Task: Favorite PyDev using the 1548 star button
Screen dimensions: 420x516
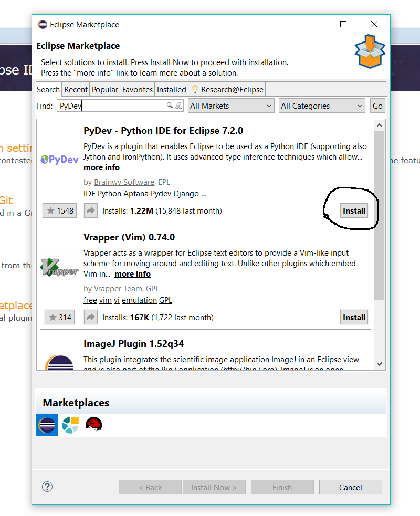Action: click(59, 210)
